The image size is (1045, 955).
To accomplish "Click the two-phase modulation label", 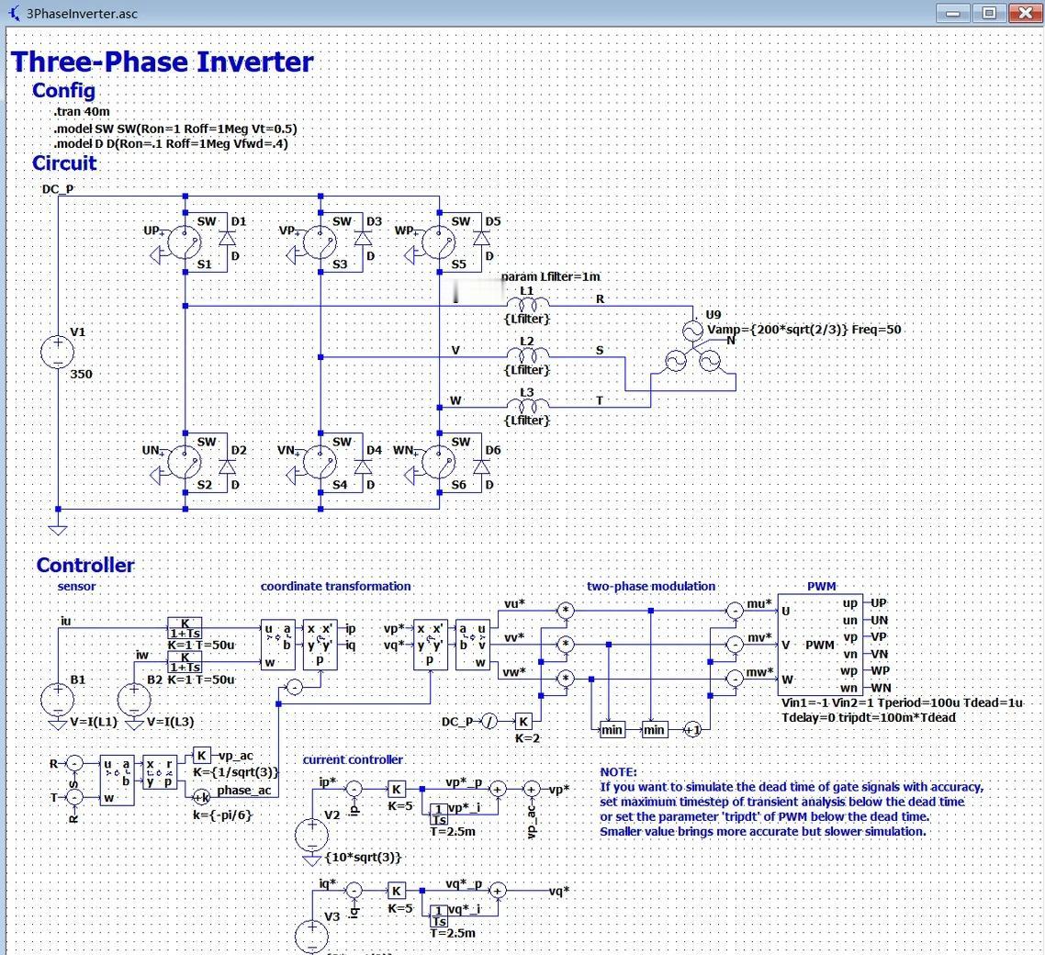I will click(x=651, y=586).
